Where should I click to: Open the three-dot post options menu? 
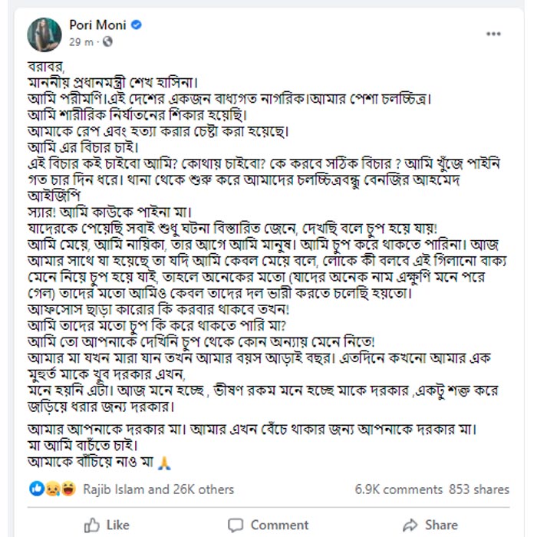pyautogui.click(x=493, y=34)
